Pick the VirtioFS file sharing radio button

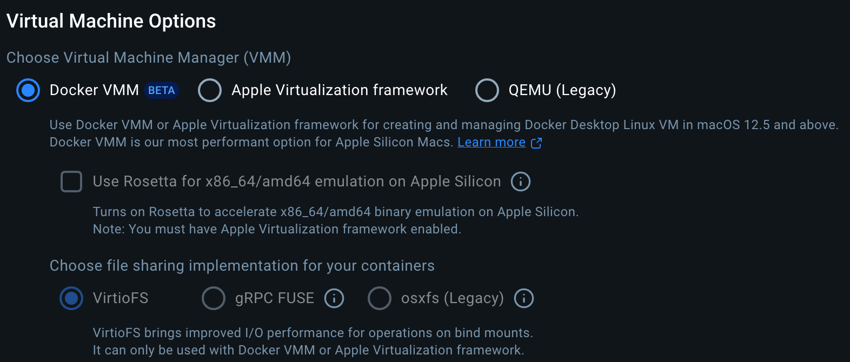click(71, 298)
